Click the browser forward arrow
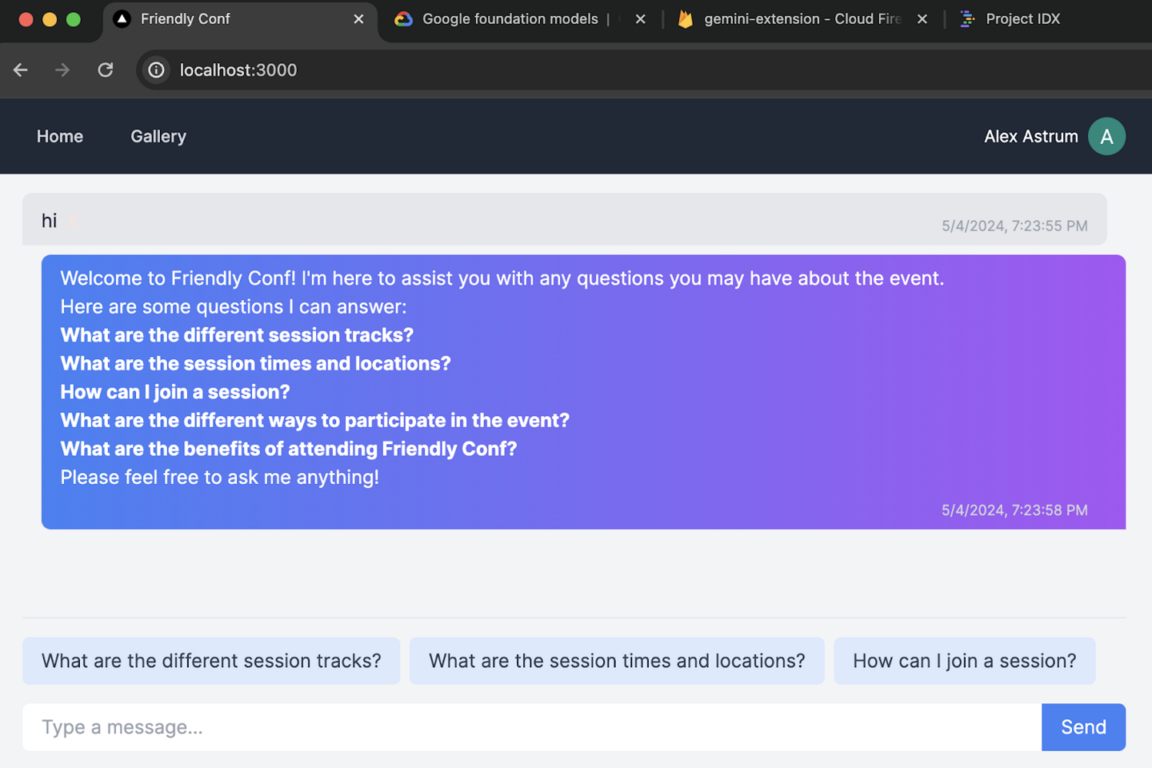1152x768 pixels. point(62,70)
